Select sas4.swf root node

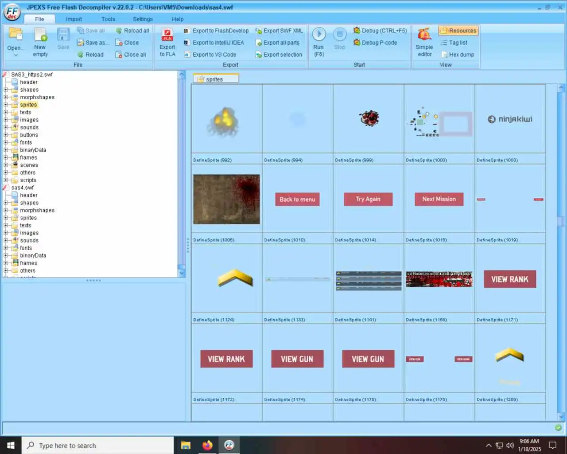[22, 188]
